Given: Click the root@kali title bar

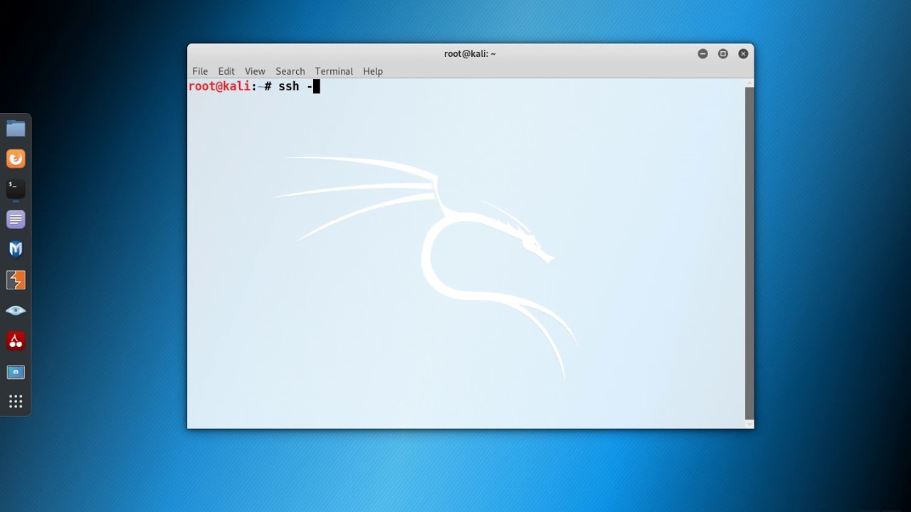Looking at the screenshot, I should [470, 53].
